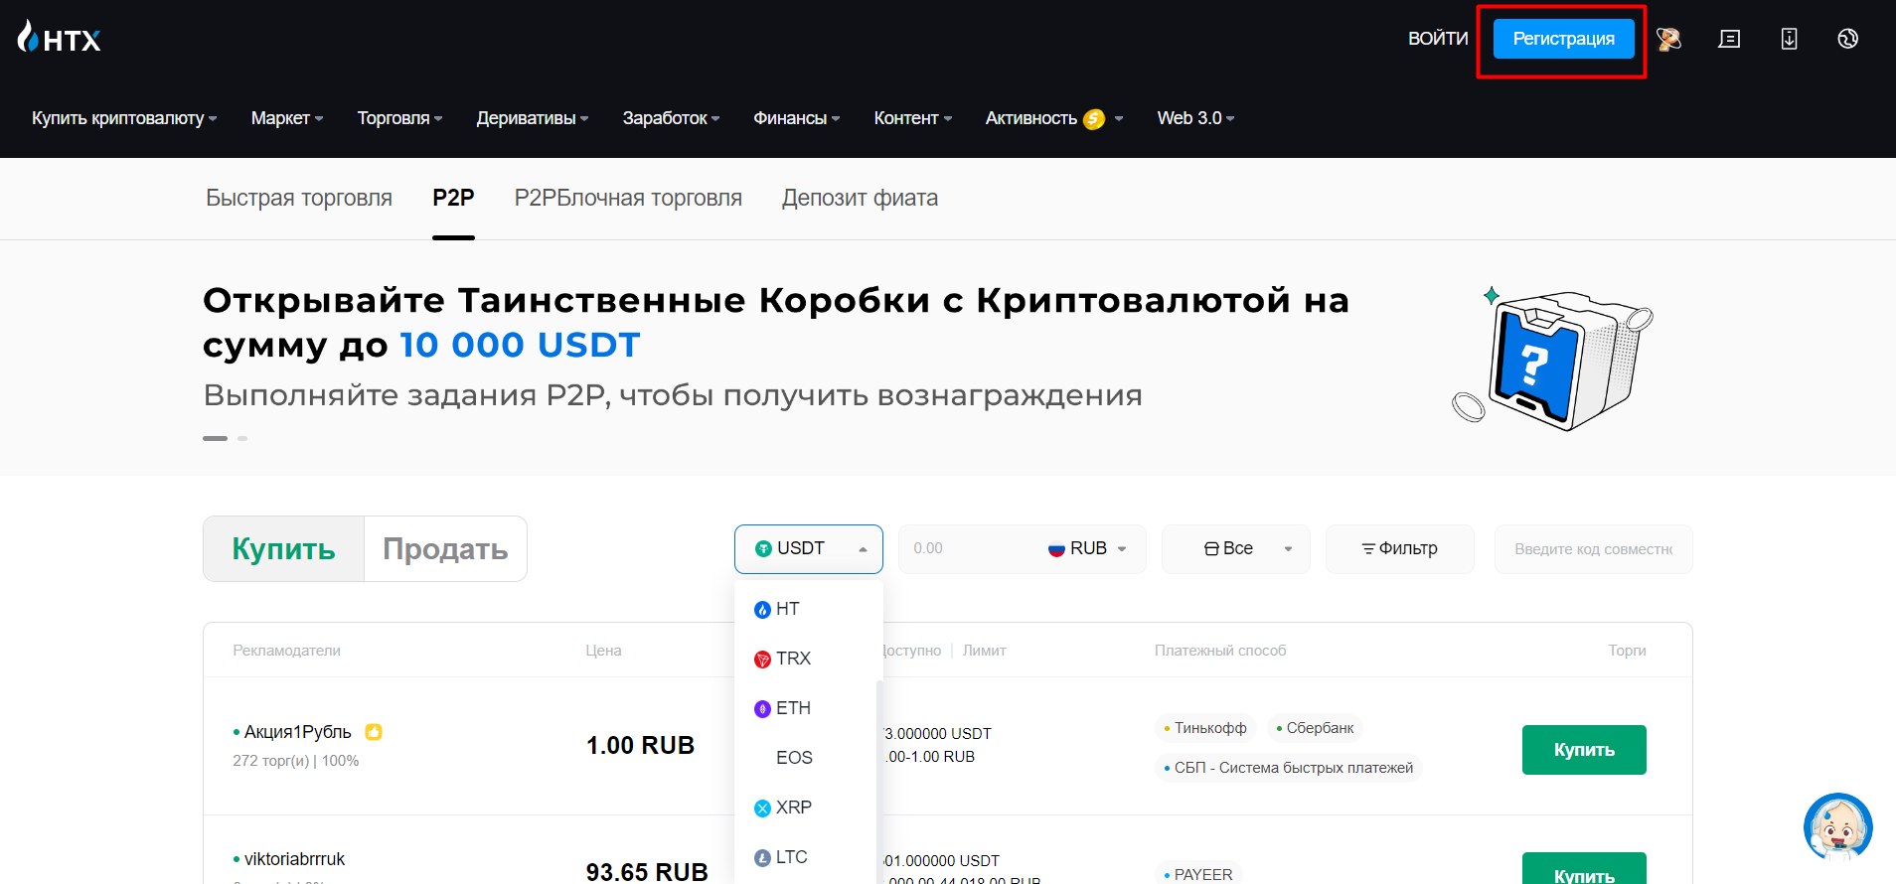Click the СБП - Система быстрых платежей tag

pyautogui.click(x=1289, y=768)
